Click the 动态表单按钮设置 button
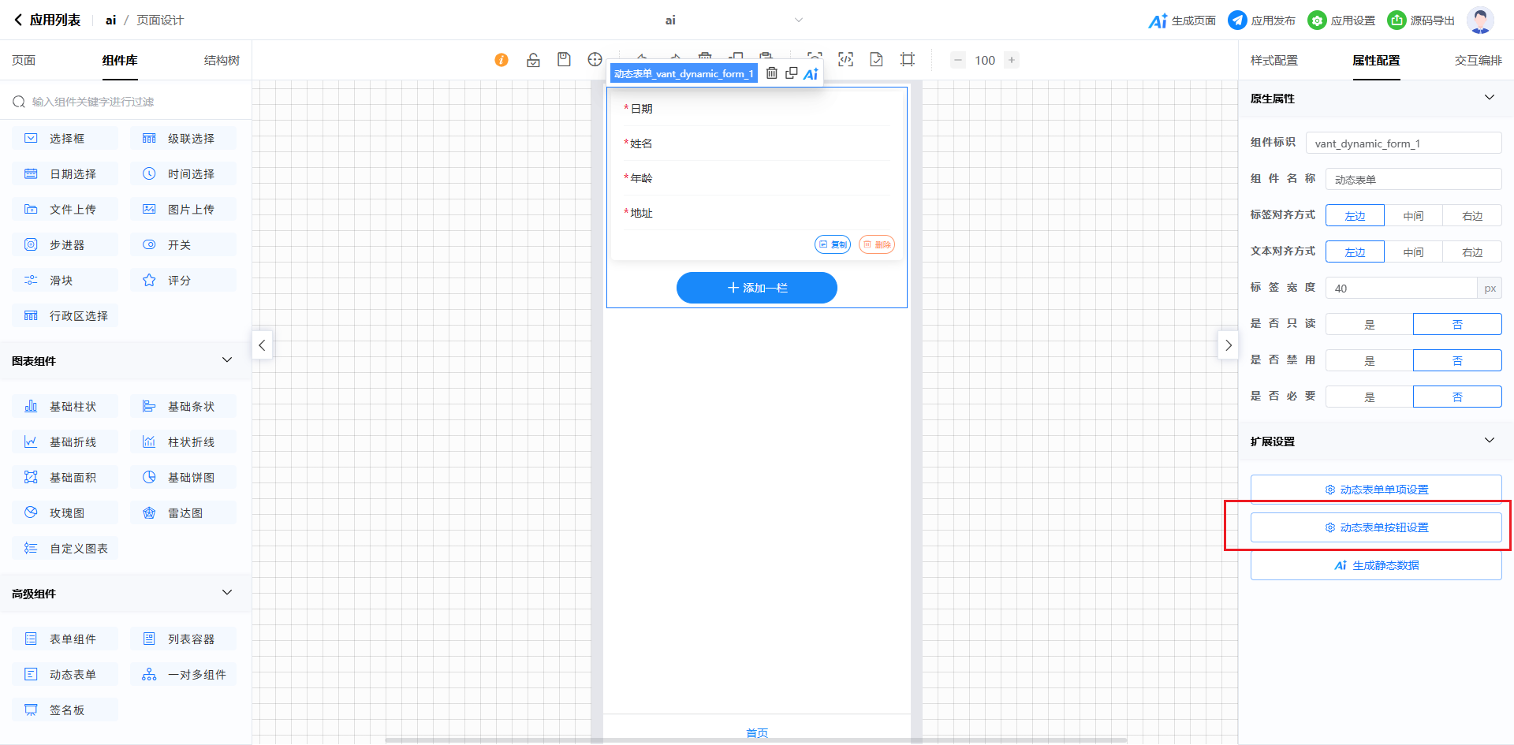Screen dimensions: 1514x745 (x=1376, y=527)
